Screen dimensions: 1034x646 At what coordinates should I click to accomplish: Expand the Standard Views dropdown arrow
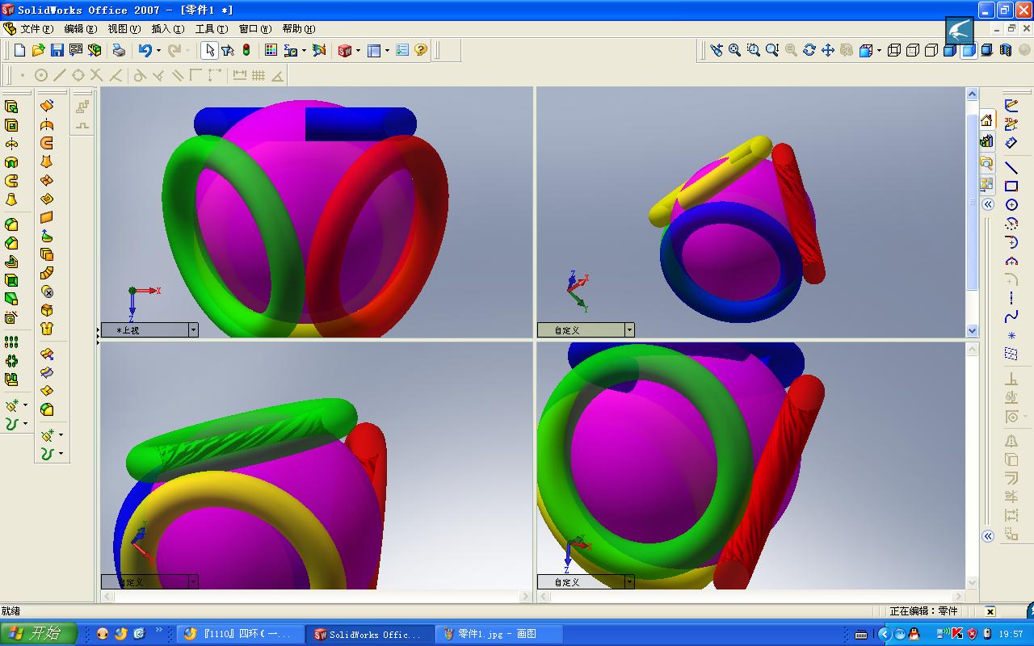pos(878,50)
